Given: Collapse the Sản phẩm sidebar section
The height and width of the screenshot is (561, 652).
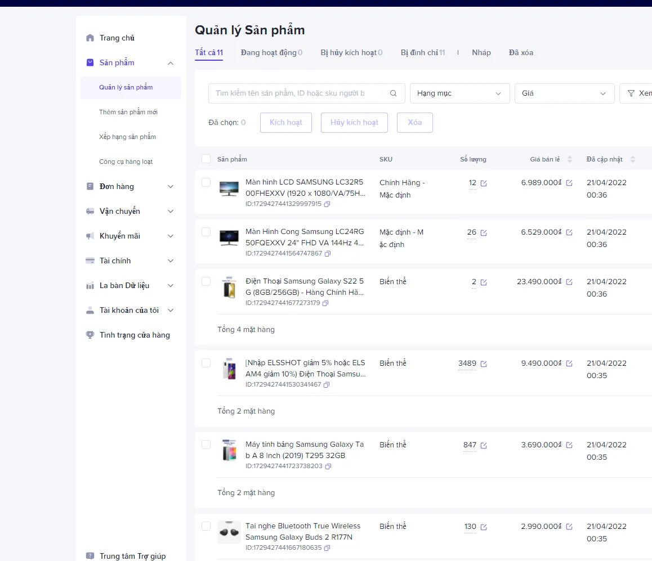Looking at the screenshot, I should click(171, 63).
